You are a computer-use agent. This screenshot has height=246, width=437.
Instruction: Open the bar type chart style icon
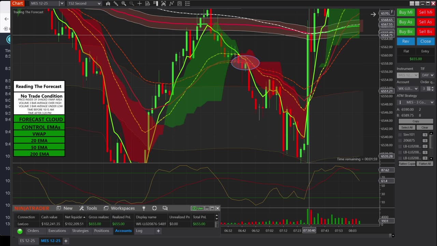click(x=108, y=3)
